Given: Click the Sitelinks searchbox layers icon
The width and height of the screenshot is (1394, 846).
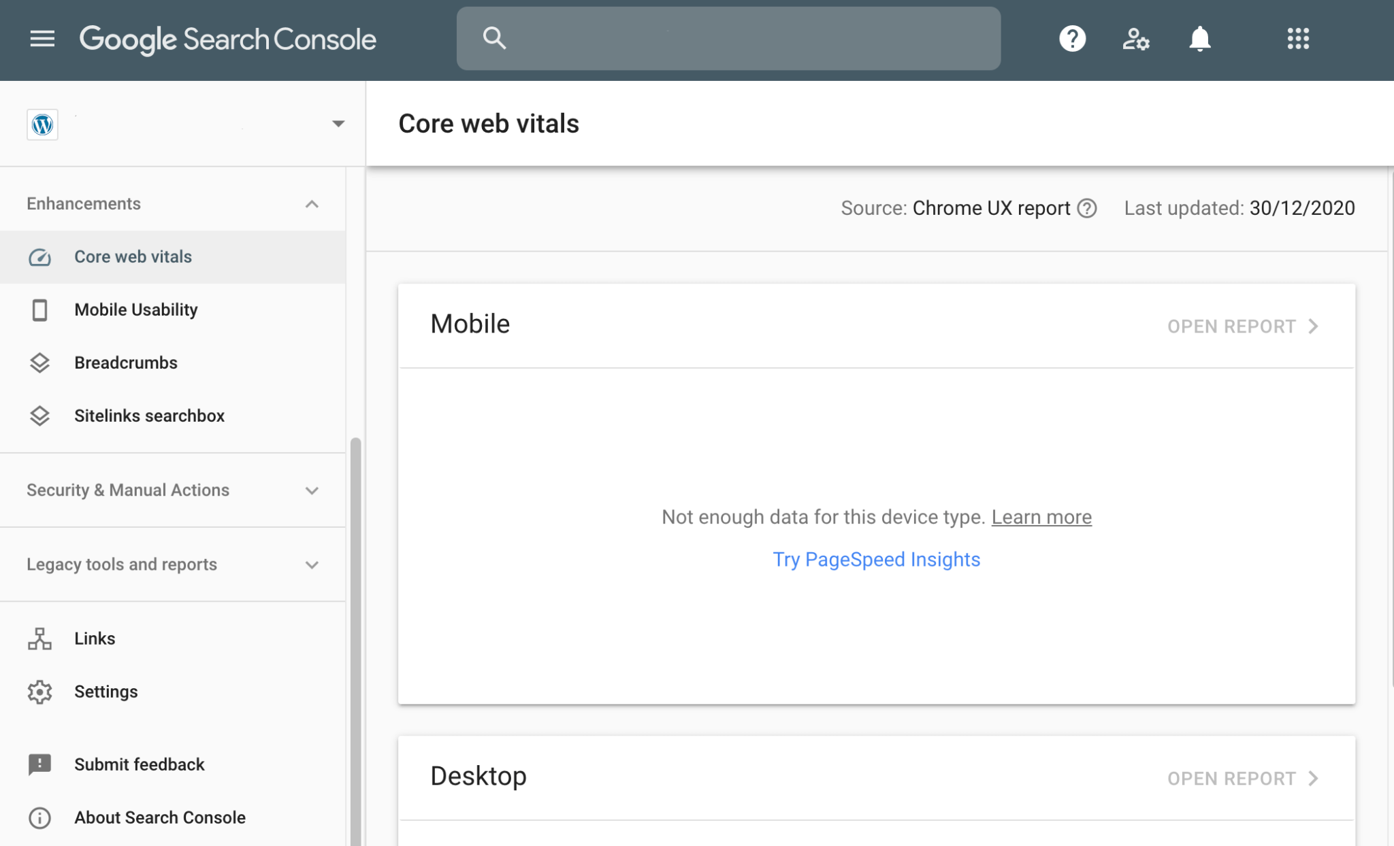Looking at the screenshot, I should tap(39, 416).
